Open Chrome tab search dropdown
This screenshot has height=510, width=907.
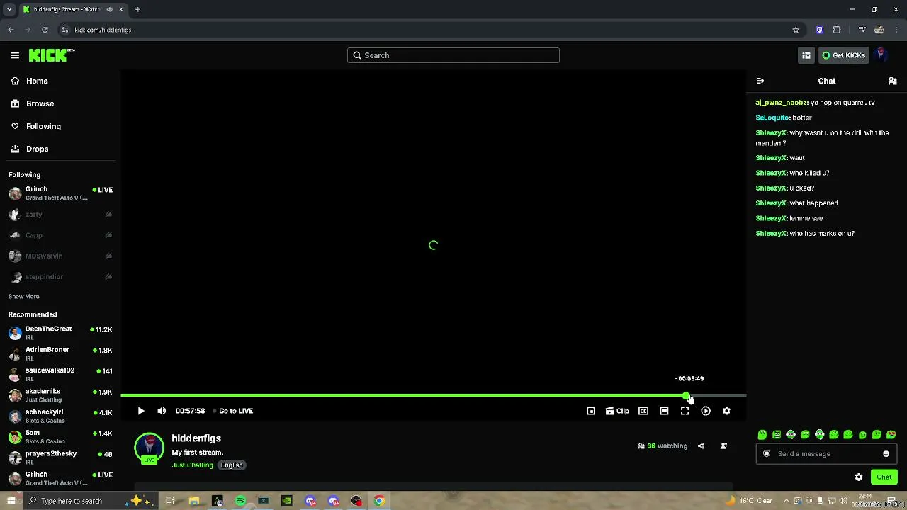(x=9, y=9)
